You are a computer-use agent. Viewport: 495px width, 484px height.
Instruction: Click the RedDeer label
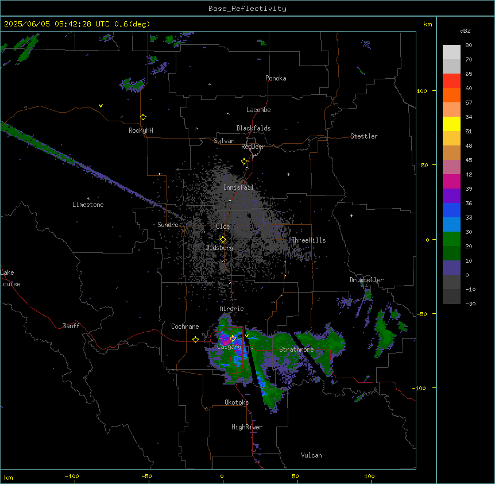click(x=253, y=147)
